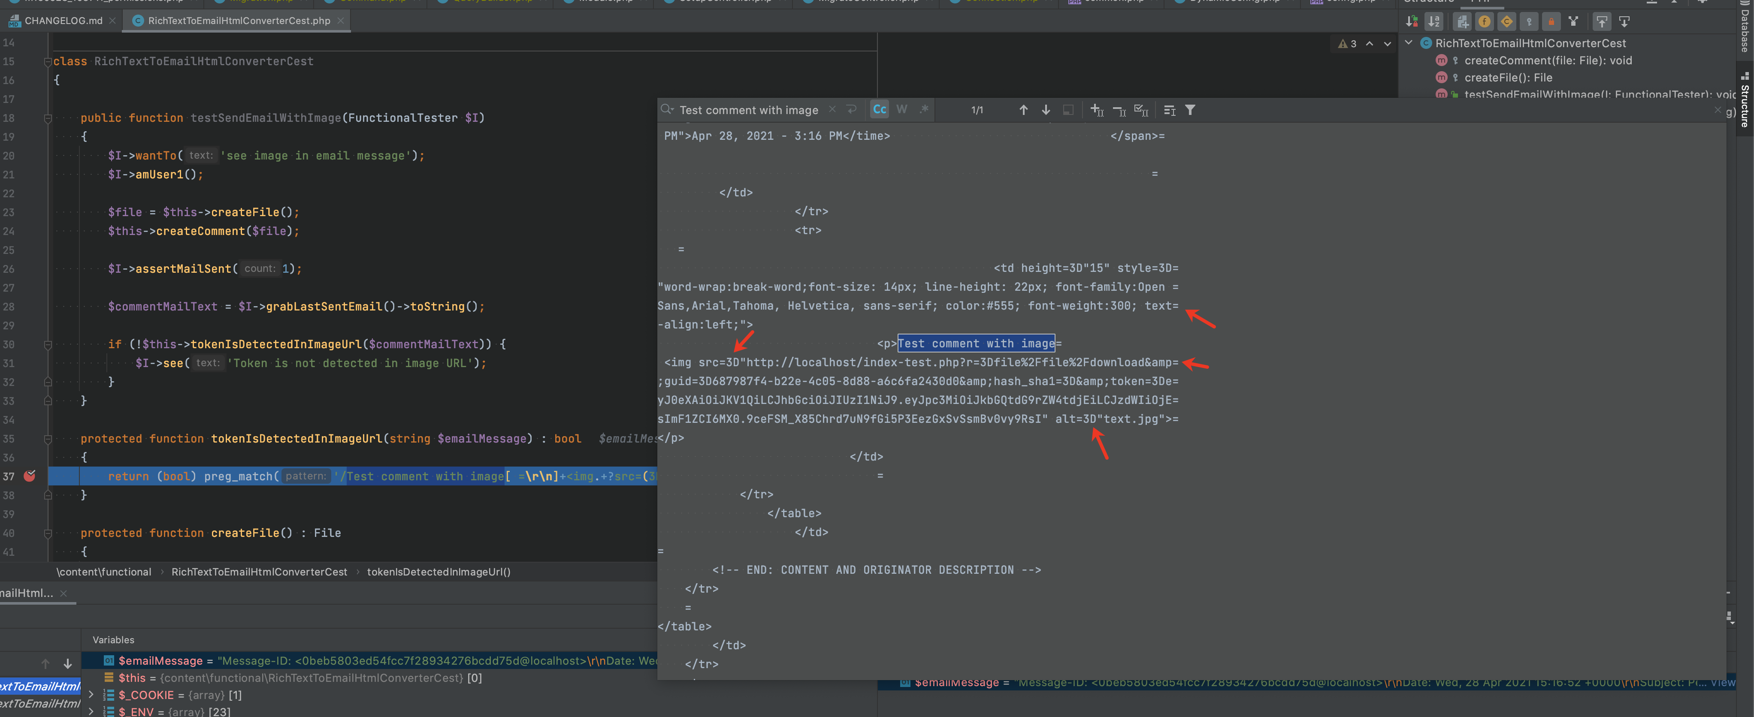The width and height of the screenshot is (1754, 717).
Task: Toggle the breakpoint on line 37
Action: click(x=30, y=476)
